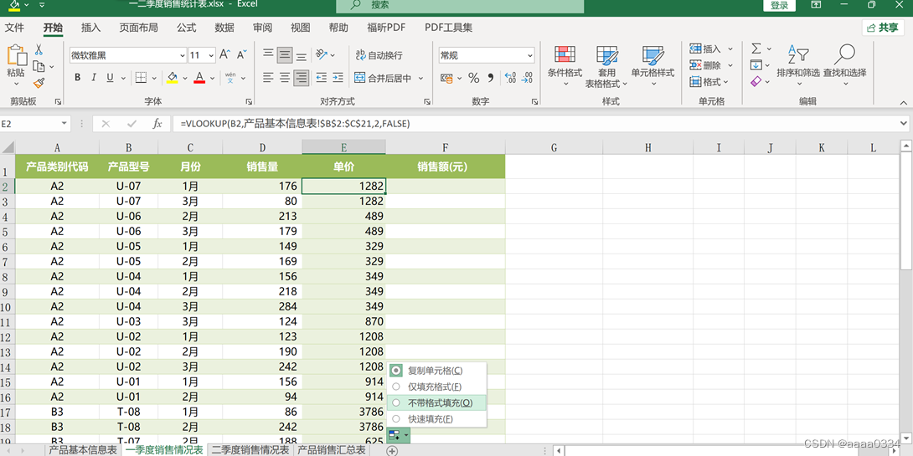
Task: Click the AutoSum sigma icon
Action: pos(756,49)
